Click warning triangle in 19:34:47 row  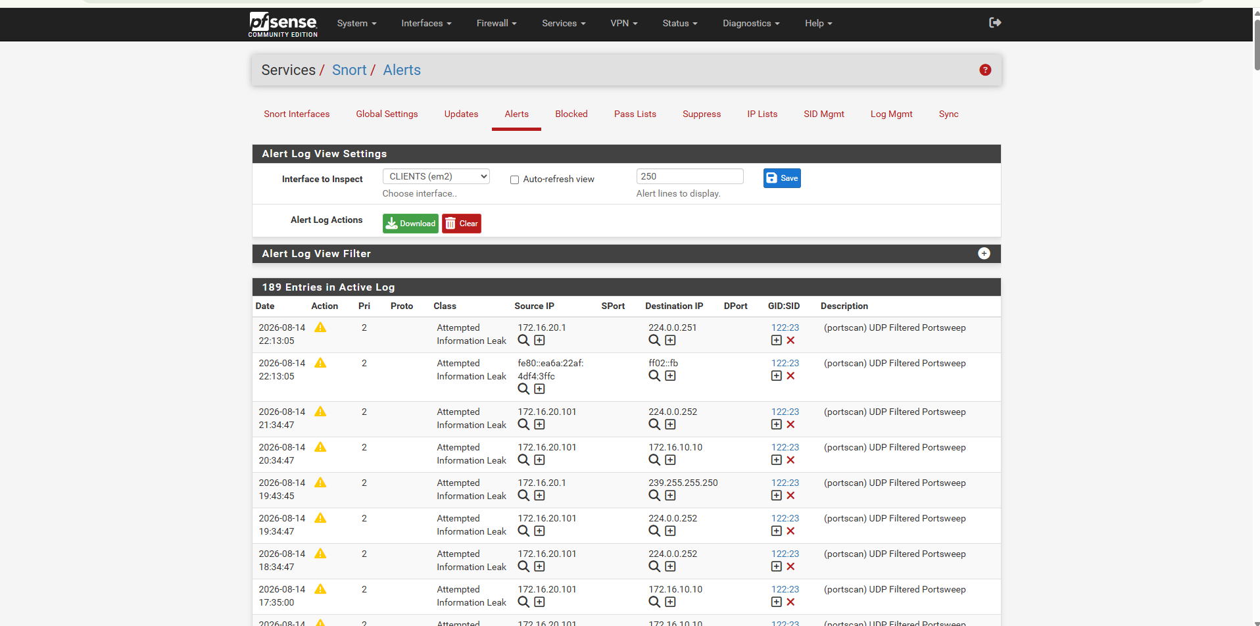(320, 518)
